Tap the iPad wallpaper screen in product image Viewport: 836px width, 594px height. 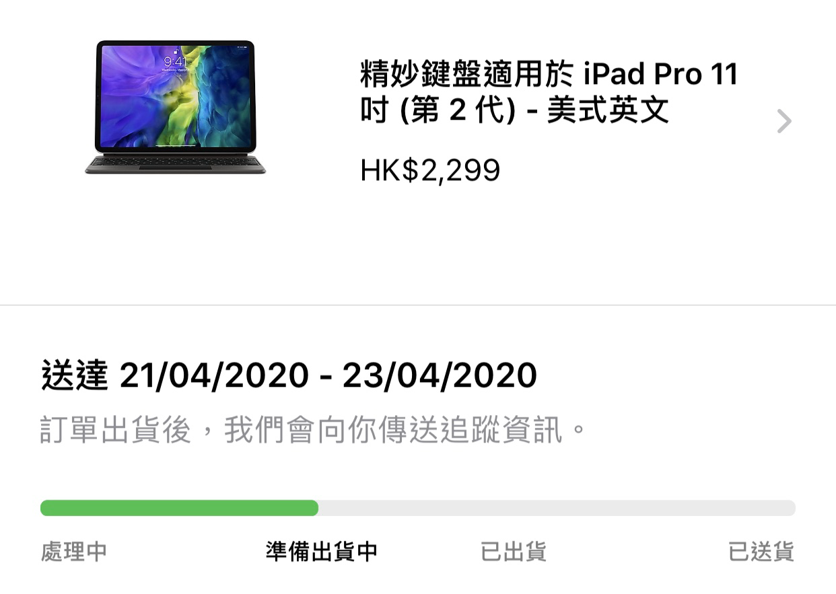point(176,96)
